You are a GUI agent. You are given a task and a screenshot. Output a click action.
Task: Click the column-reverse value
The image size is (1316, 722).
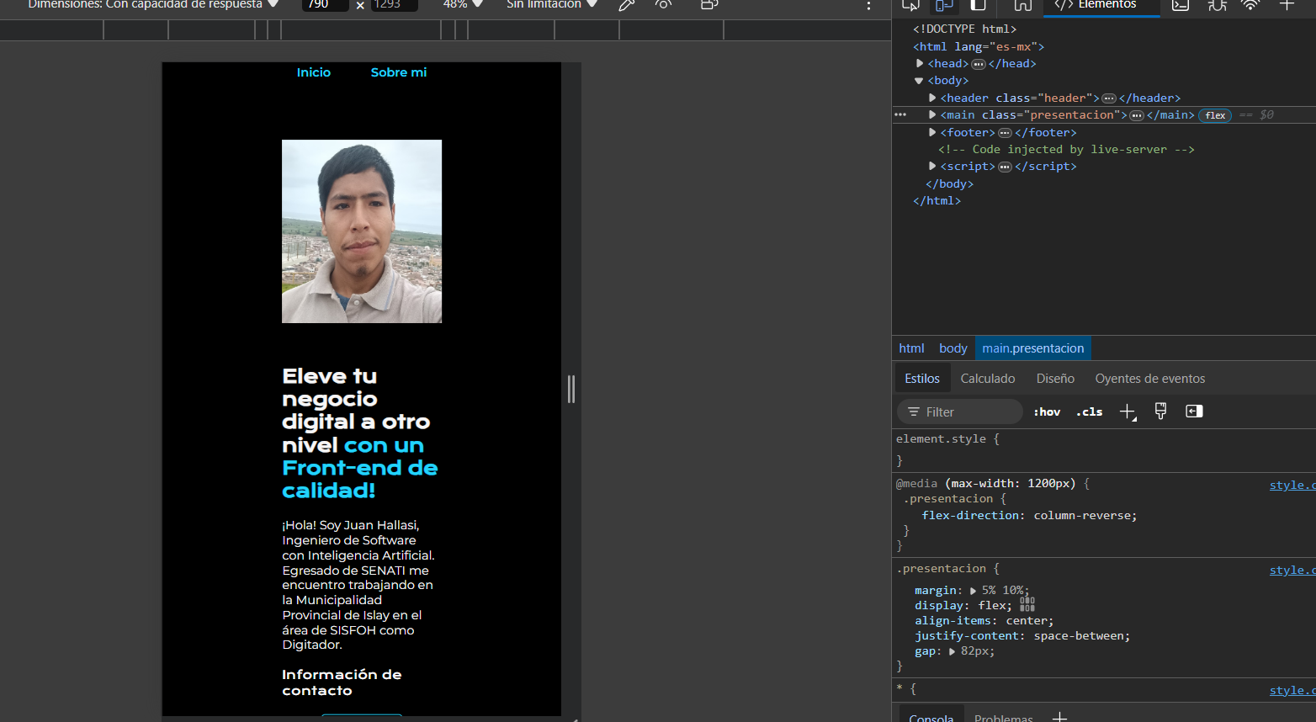[x=1084, y=516]
